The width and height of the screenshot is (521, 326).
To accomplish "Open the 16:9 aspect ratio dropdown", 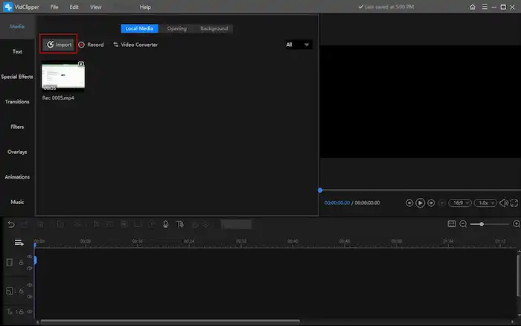I will tap(461, 202).
